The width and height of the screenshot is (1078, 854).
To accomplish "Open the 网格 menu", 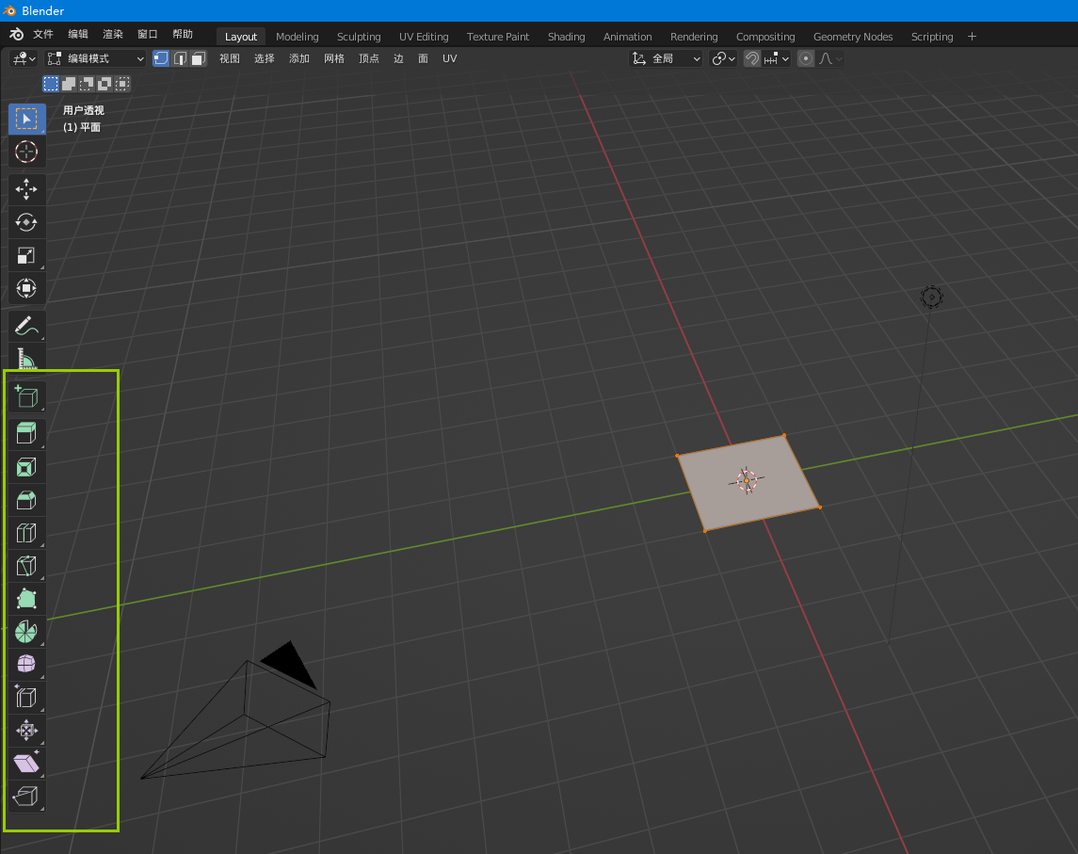I will pos(334,58).
